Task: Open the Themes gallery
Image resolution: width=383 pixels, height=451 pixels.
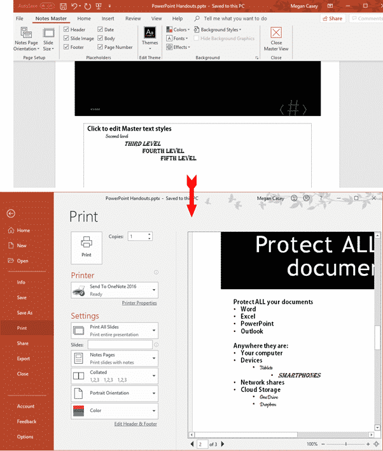Action: [x=150, y=37]
